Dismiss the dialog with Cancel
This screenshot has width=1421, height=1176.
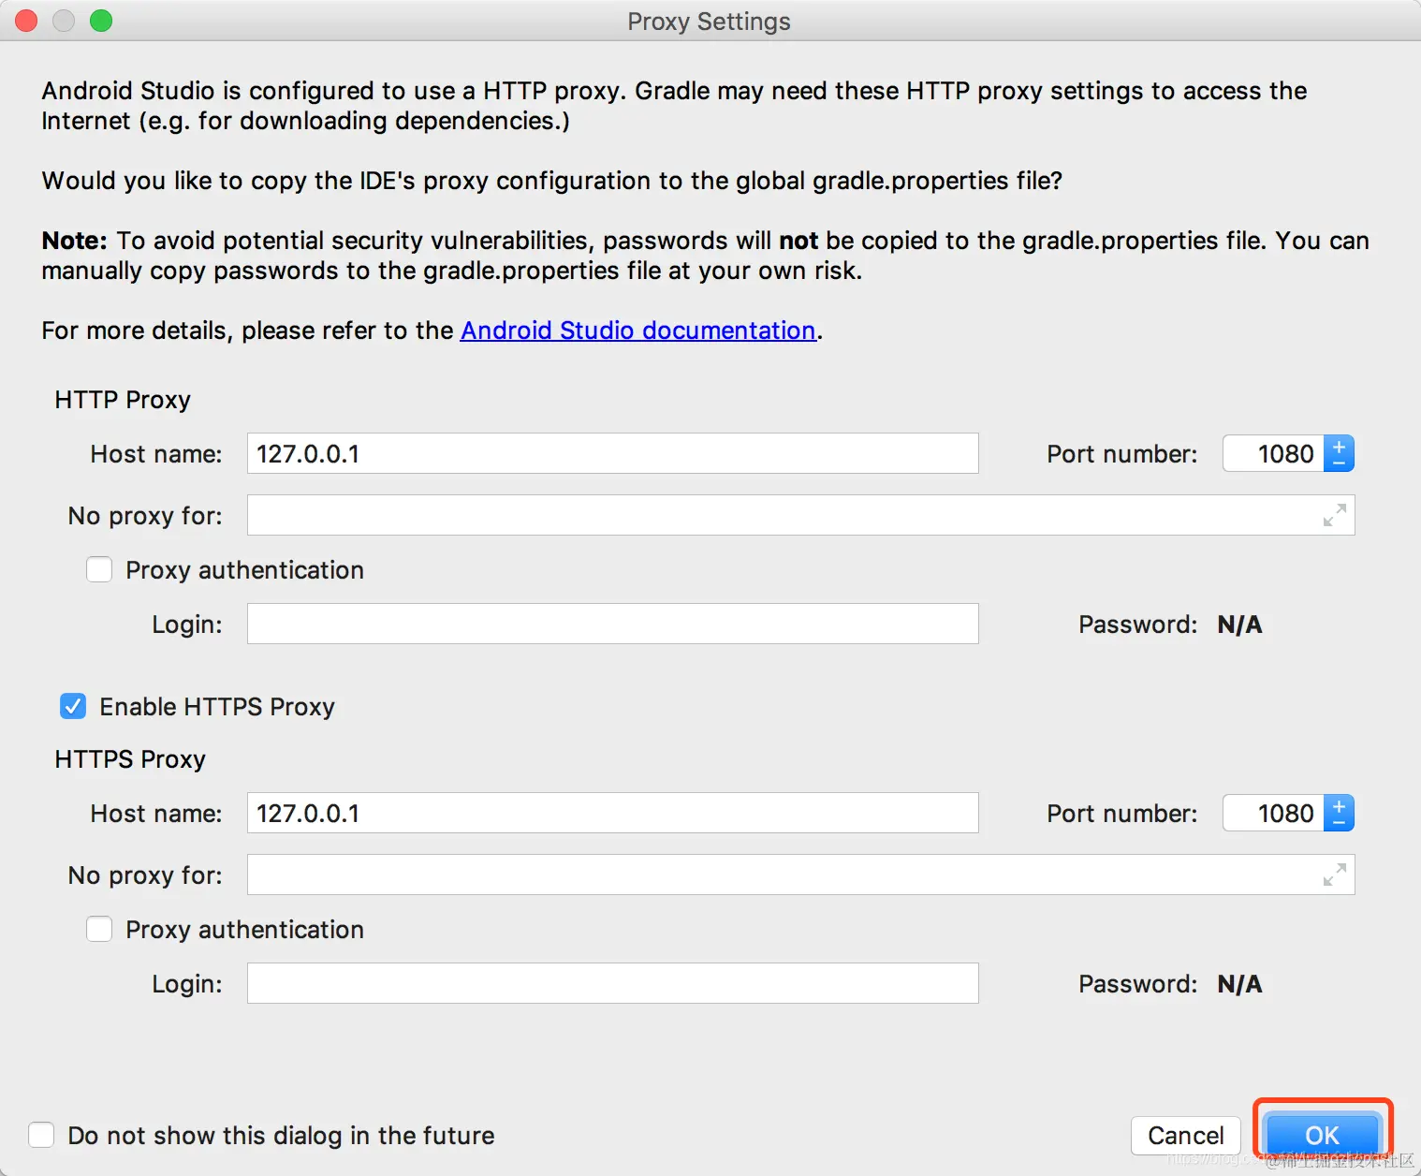point(1185,1135)
